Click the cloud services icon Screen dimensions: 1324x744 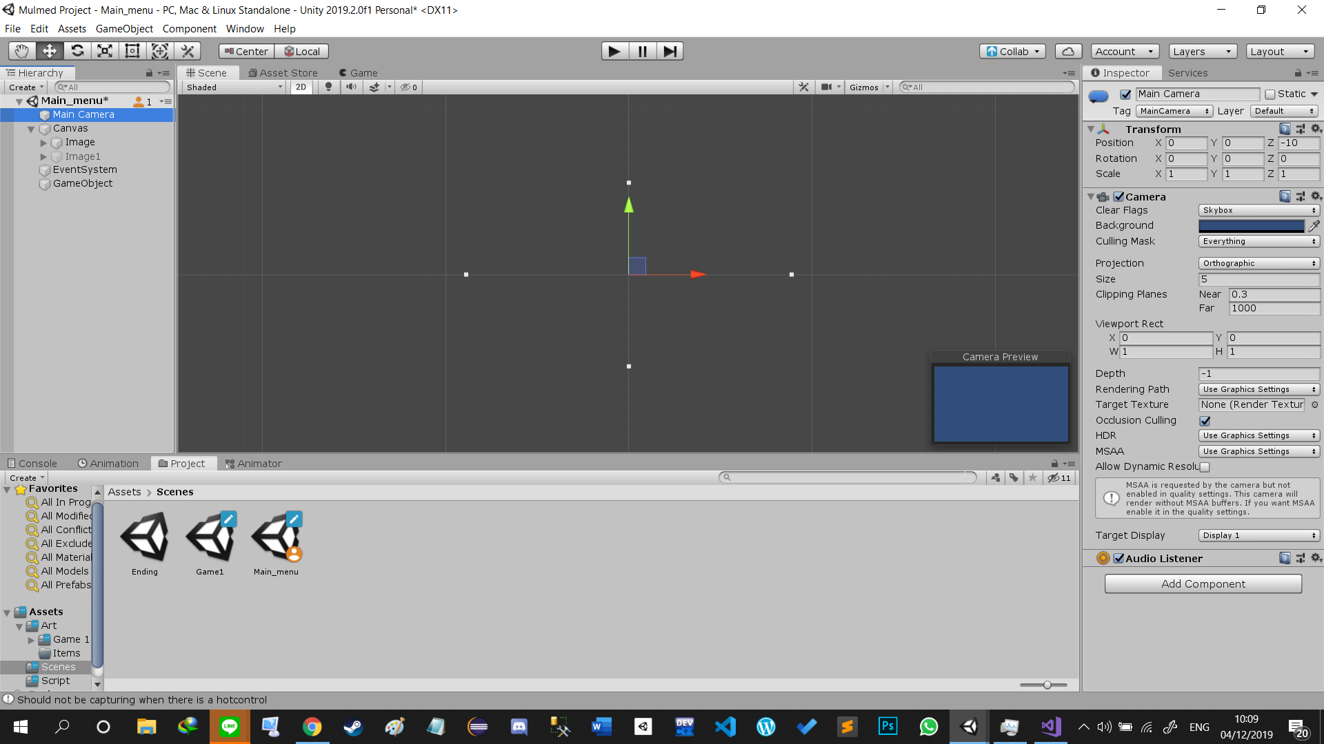(1067, 52)
